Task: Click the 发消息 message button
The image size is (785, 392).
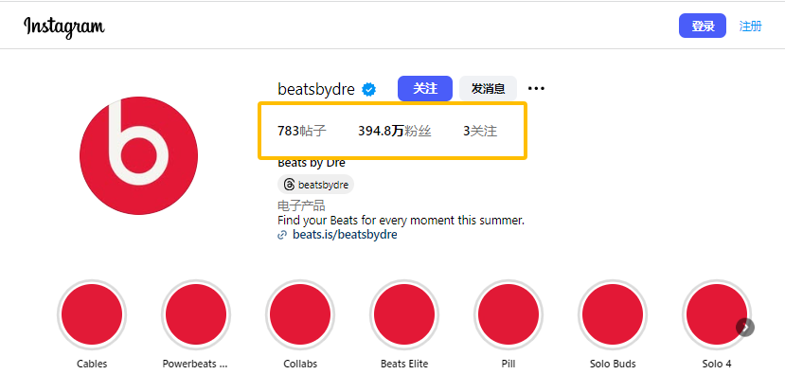Action: coord(488,88)
